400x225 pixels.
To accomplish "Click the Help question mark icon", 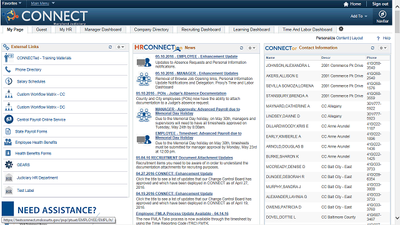I will pos(378,38).
